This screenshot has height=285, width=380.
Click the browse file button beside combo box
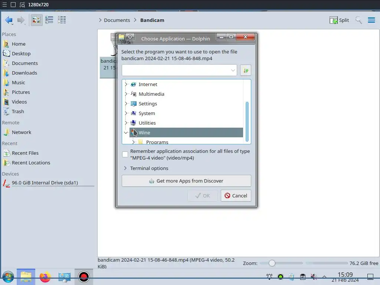(x=246, y=70)
